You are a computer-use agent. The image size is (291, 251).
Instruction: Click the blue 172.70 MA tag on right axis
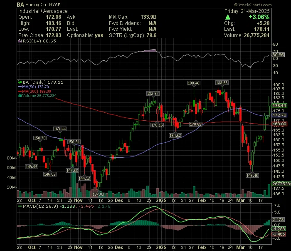click(279, 115)
